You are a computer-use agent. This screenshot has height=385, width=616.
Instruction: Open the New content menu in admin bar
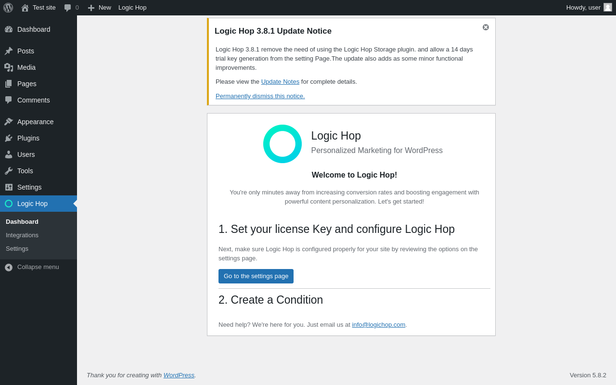point(100,8)
